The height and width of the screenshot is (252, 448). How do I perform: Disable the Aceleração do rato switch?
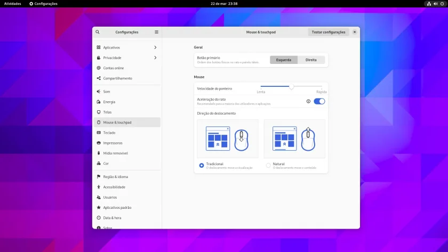(x=319, y=101)
